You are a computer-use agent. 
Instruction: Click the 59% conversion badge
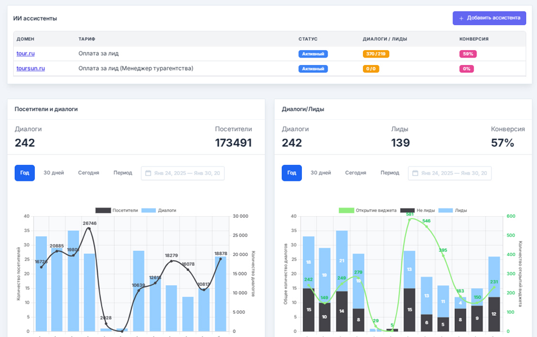click(468, 54)
